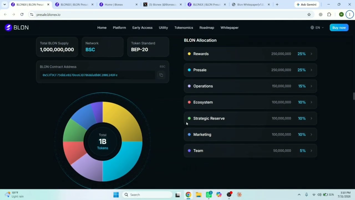Open the weather widget
The width and height of the screenshot is (355, 200).
14,195
